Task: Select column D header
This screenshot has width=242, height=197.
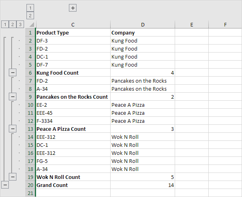Action: pos(143,25)
